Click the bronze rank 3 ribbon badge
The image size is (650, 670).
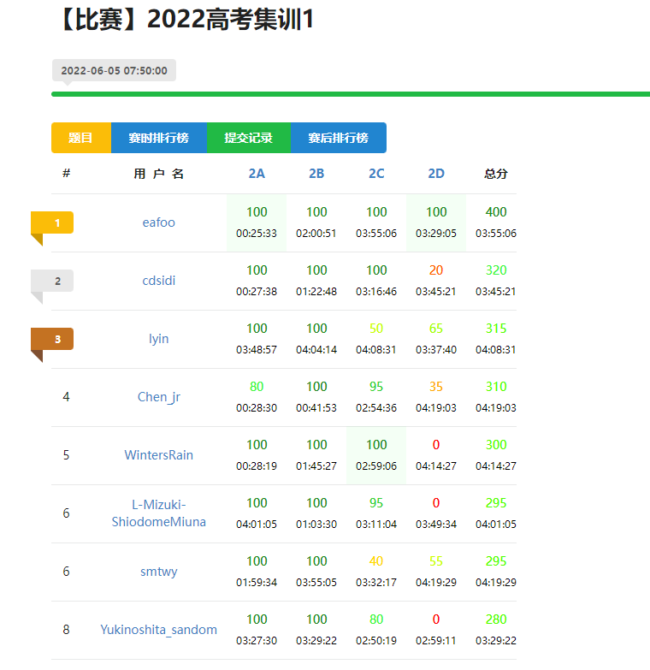(x=52, y=339)
